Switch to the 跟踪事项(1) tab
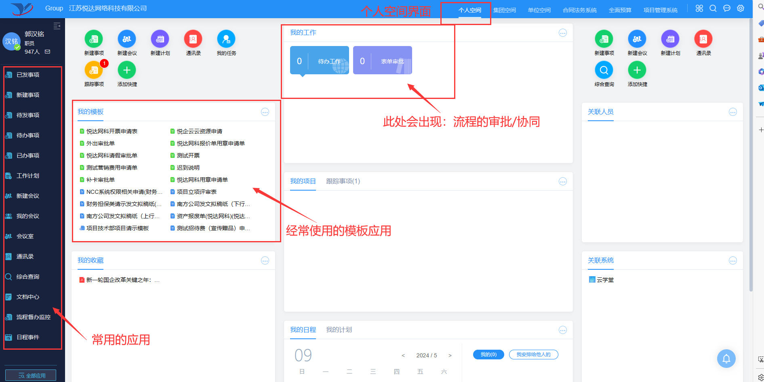Viewport: 764px width, 382px height. click(343, 181)
